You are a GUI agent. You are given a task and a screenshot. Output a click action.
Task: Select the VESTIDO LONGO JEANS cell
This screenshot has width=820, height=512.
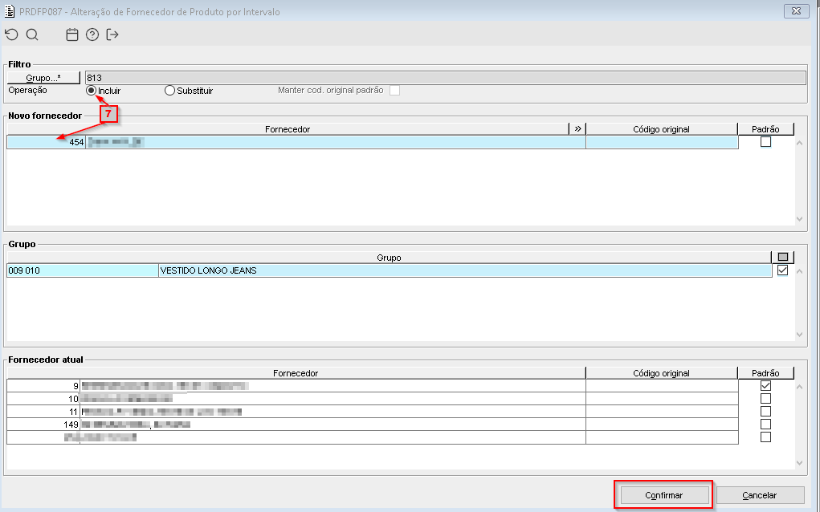pos(465,270)
